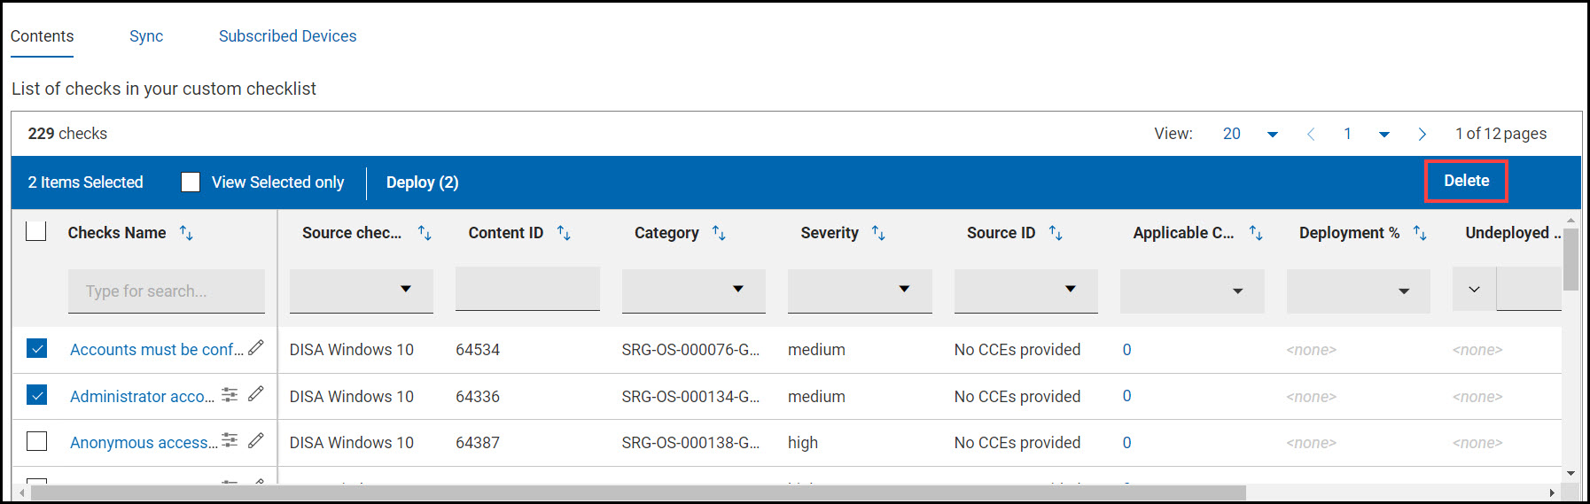Uncheck the Administrator acco... row checkbox
The width and height of the screenshot is (1590, 504).
tap(36, 395)
